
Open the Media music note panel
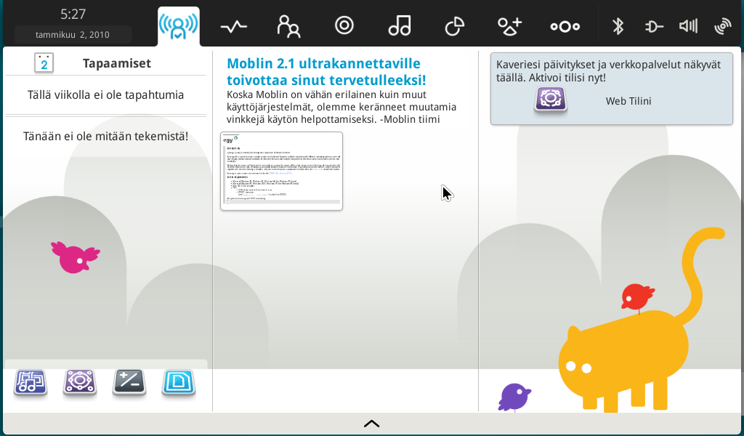[x=400, y=25]
